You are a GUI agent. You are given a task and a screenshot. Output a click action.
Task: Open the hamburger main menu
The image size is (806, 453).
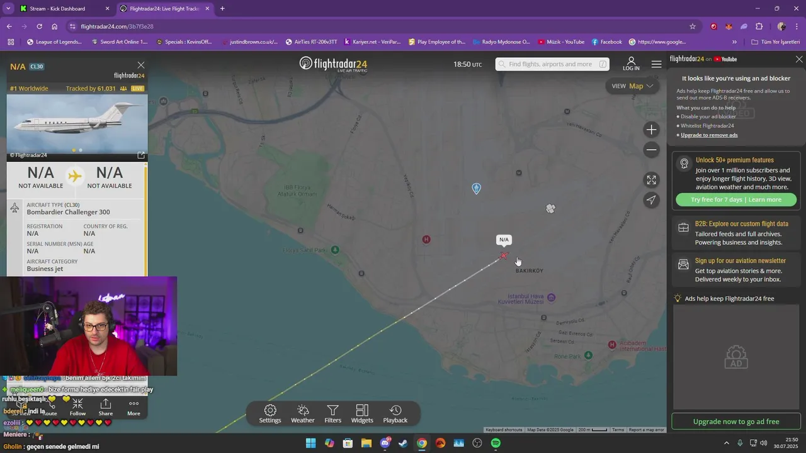pos(657,64)
